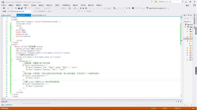This screenshot has width=197, height=110.
Task: Click the Application Insights (7) label
Action: pos(157,8)
